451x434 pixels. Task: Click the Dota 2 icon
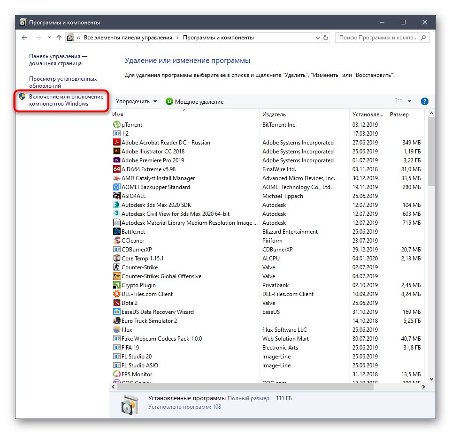pyautogui.click(x=116, y=303)
